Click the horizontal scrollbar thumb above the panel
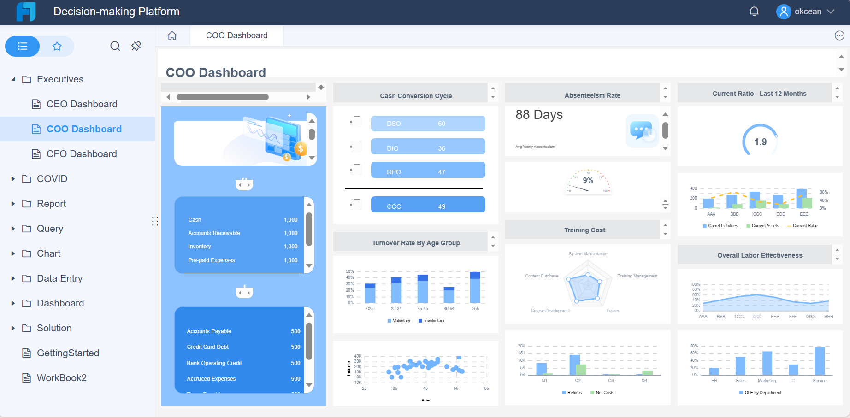850x418 pixels. [x=223, y=97]
